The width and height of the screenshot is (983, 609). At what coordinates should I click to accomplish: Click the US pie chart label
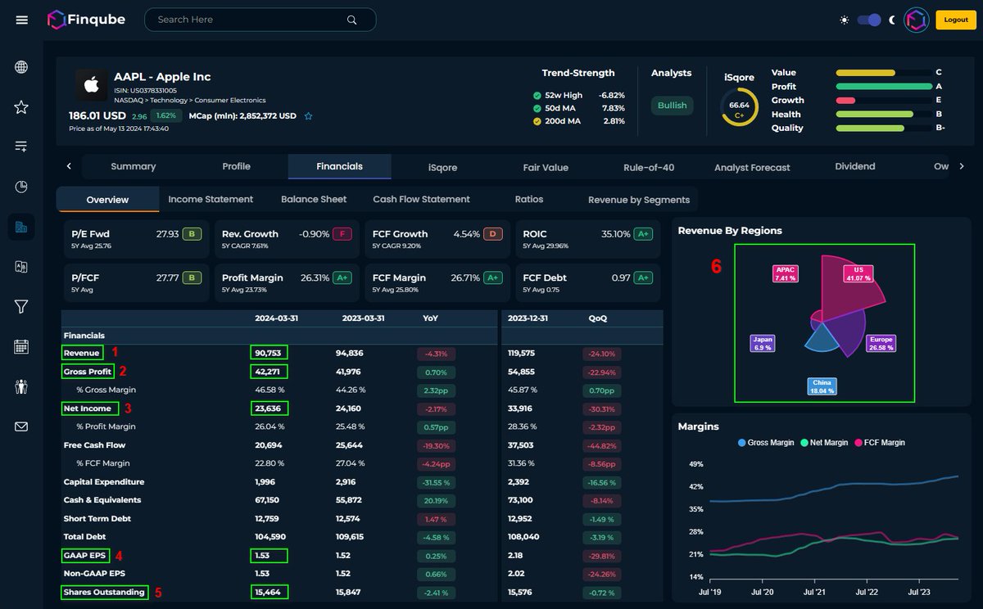coord(858,273)
